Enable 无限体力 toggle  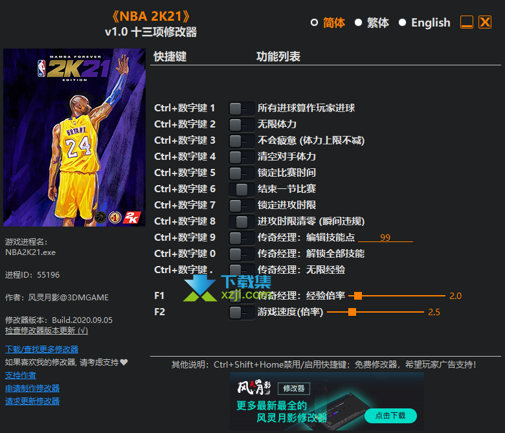point(241,124)
